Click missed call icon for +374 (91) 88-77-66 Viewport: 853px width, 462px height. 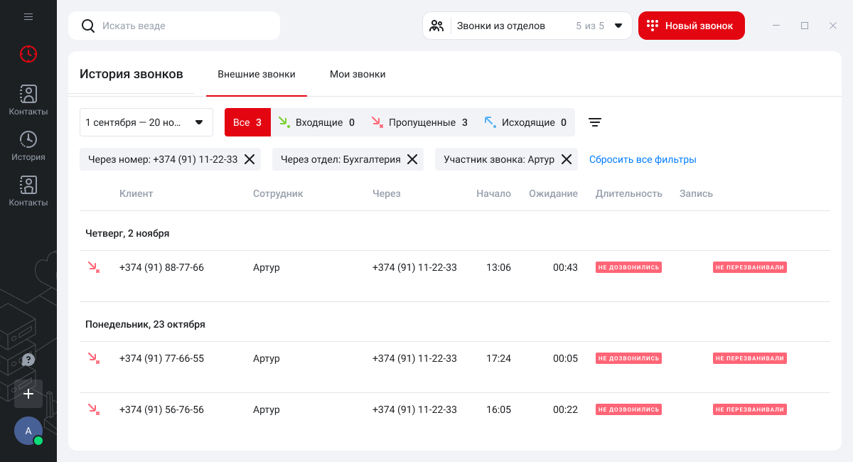(93, 267)
